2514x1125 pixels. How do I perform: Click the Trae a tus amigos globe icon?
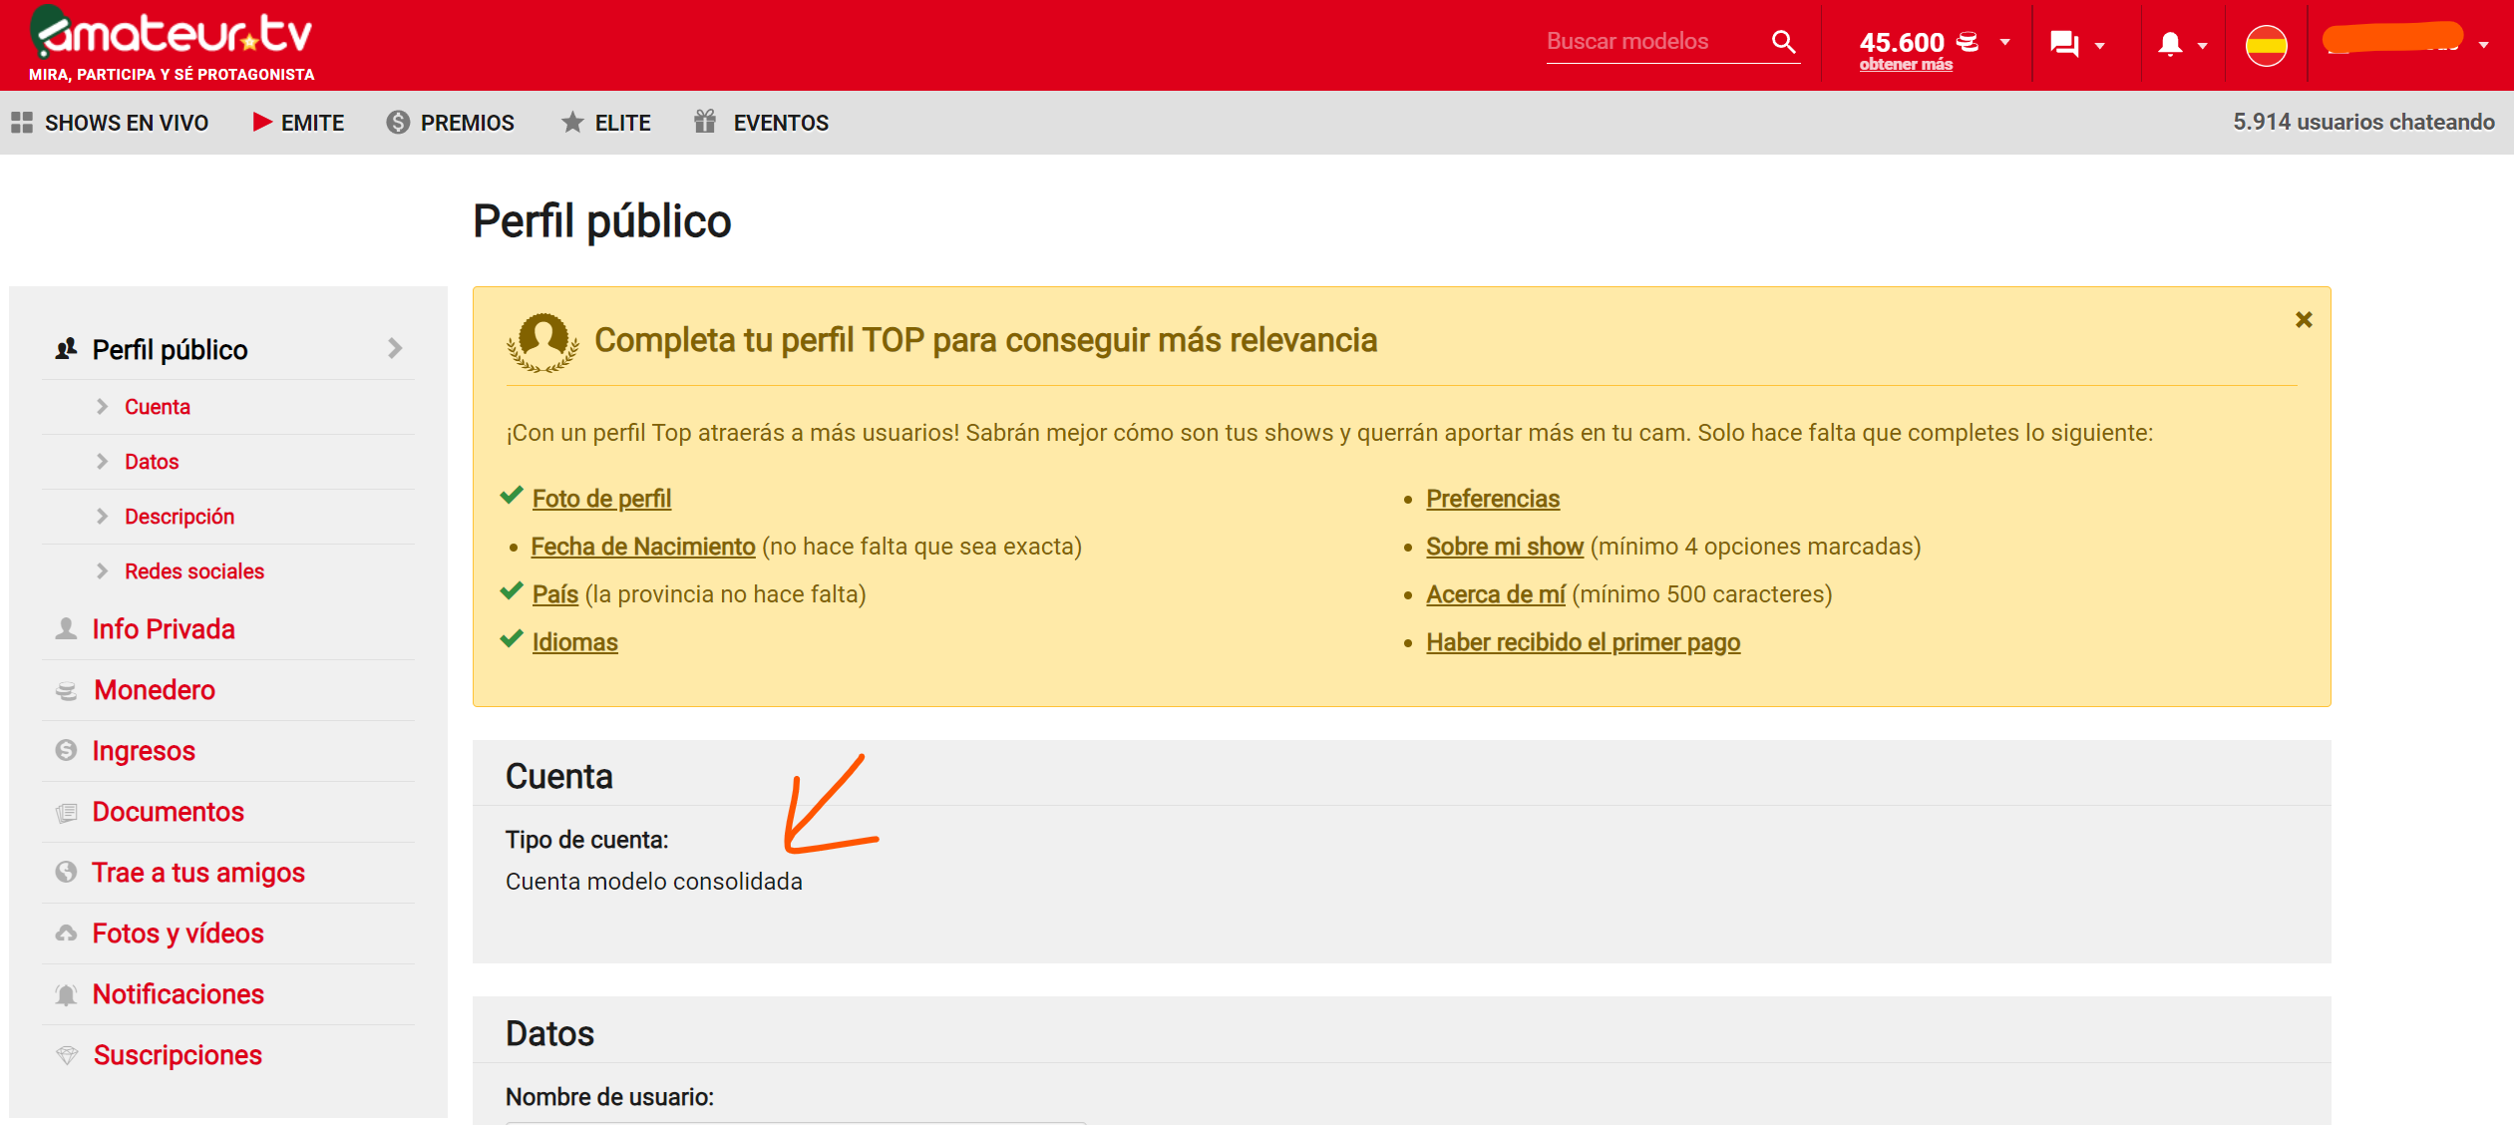point(66,872)
